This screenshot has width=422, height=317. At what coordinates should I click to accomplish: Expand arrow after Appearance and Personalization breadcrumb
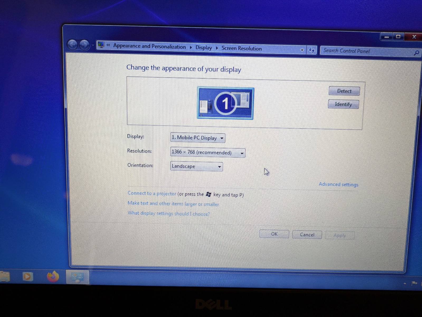pyautogui.click(x=191, y=47)
